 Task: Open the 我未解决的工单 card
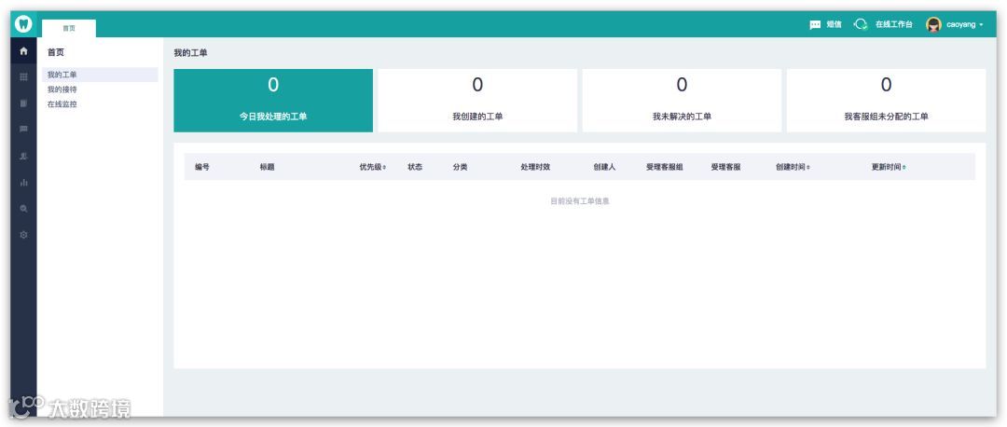click(x=682, y=101)
